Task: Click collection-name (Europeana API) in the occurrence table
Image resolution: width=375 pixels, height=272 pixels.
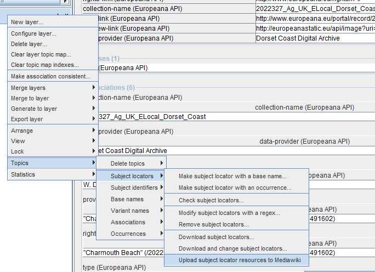Action: 169,9
